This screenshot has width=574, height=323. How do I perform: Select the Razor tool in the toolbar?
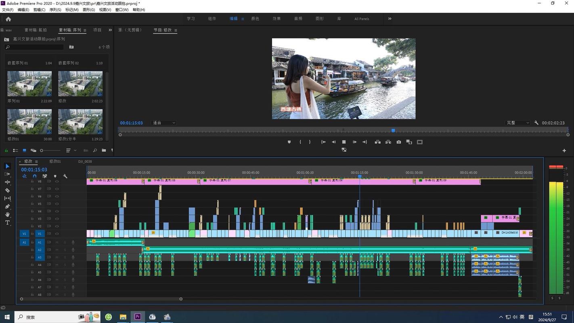pos(7,190)
